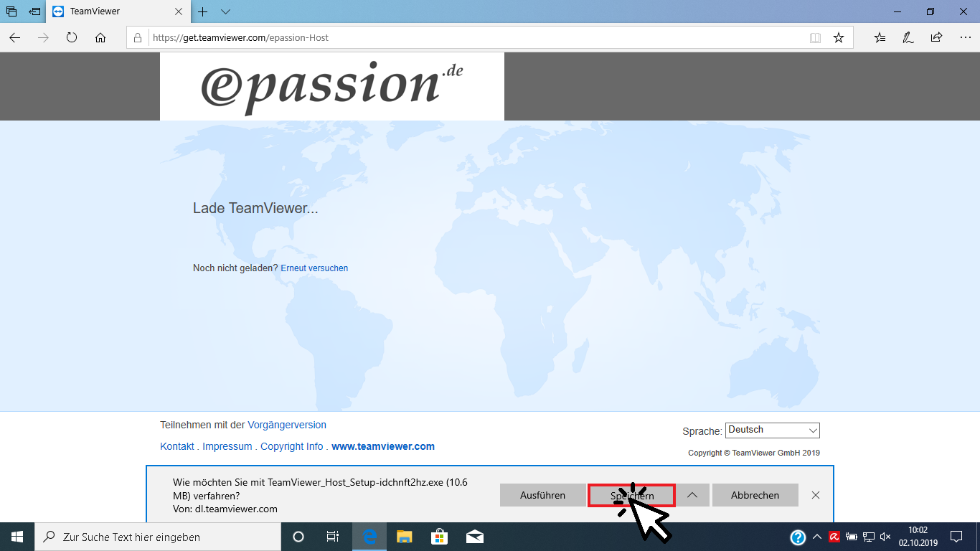Click the Add notes pen icon
Image resolution: width=980 pixels, height=551 pixels.
[x=908, y=37]
